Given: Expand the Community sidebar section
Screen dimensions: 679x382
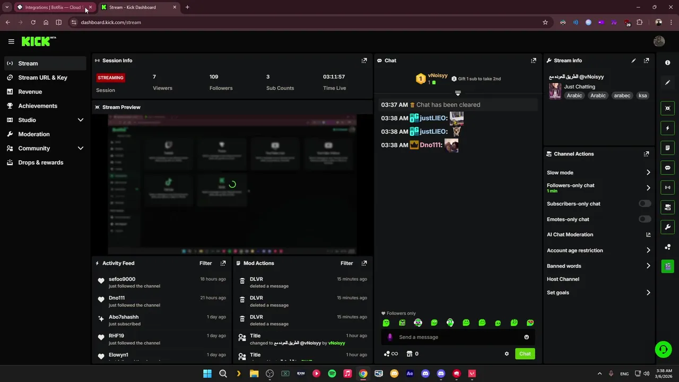Looking at the screenshot, I should (81, 149).
